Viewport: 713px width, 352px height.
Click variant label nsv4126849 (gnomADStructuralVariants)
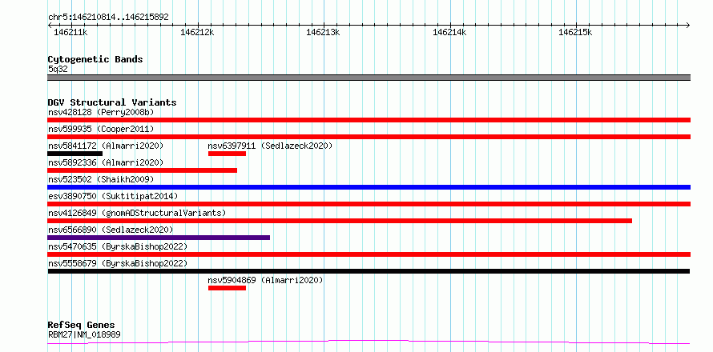[x=137, y=213]
